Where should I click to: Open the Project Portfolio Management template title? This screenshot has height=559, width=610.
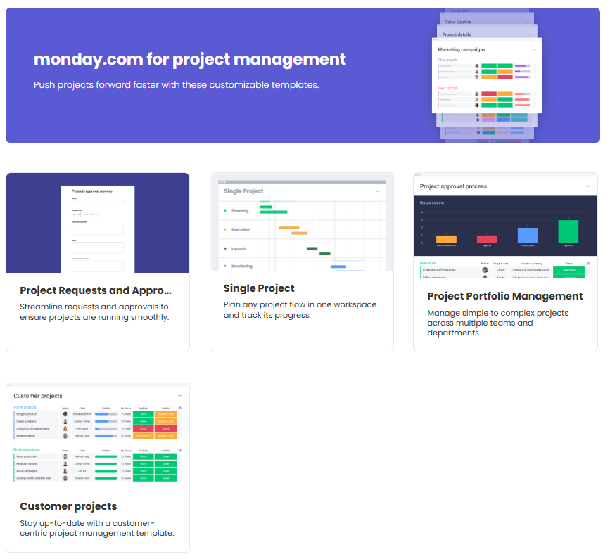point(505,296)
